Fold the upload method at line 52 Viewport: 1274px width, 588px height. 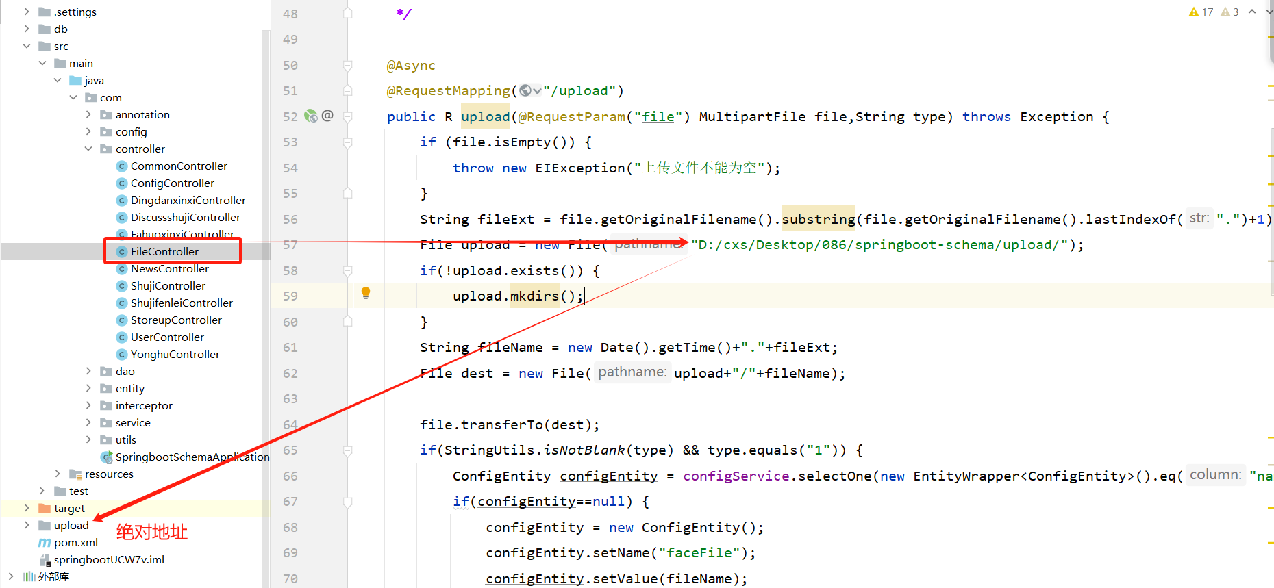[x=348, y=117]
